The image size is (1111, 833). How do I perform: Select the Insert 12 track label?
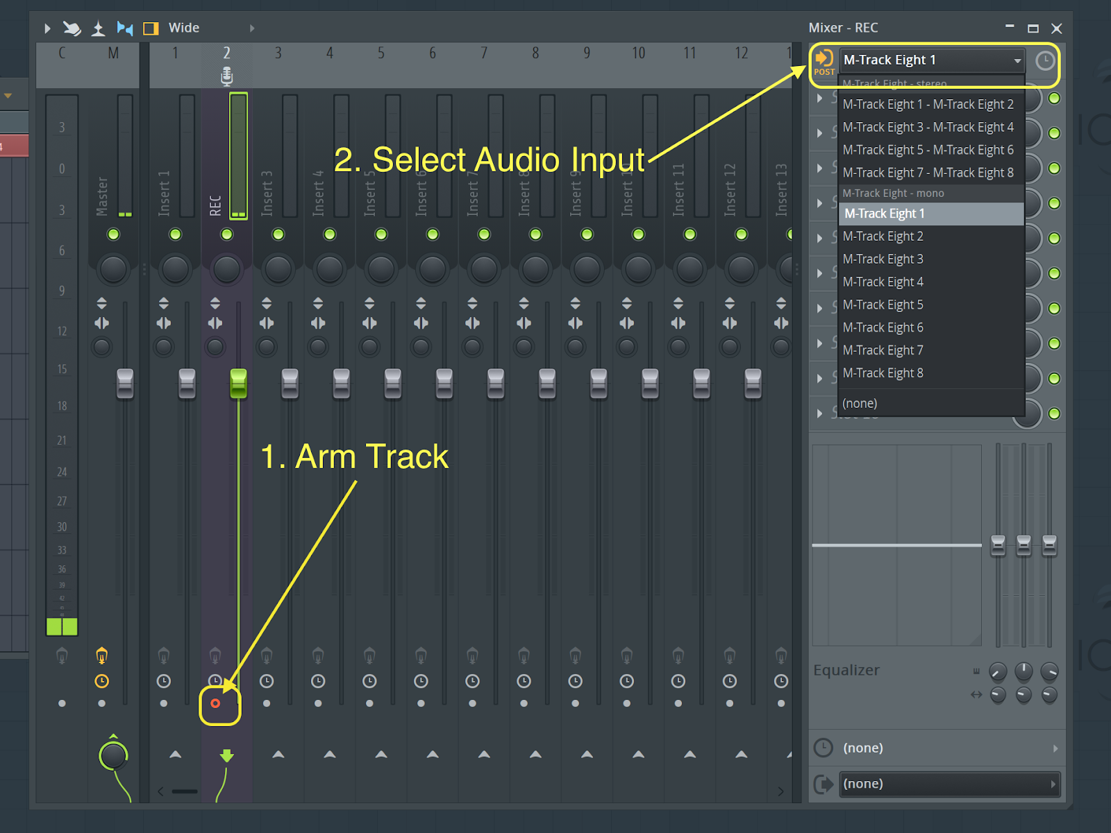coord(730,190)
